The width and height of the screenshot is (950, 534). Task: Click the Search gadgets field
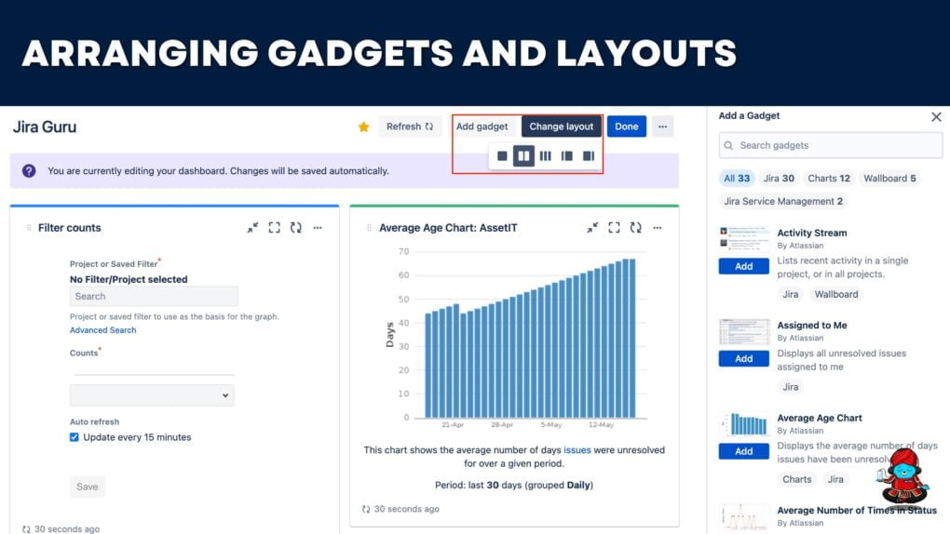(831, 145)
